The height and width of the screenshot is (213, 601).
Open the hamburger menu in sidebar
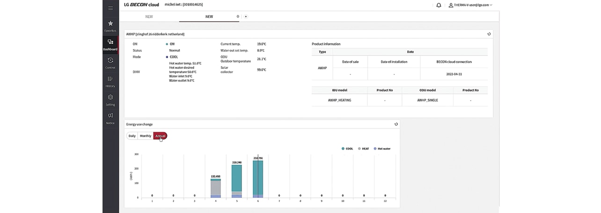pyautogui.click(x=110, y=8)
